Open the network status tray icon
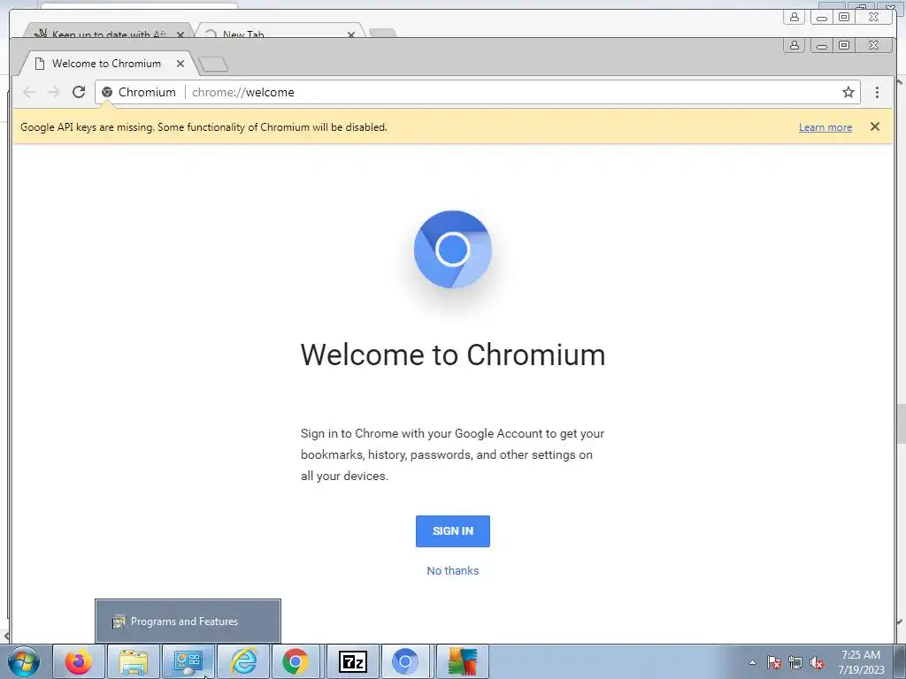 [x=795, y=662]
